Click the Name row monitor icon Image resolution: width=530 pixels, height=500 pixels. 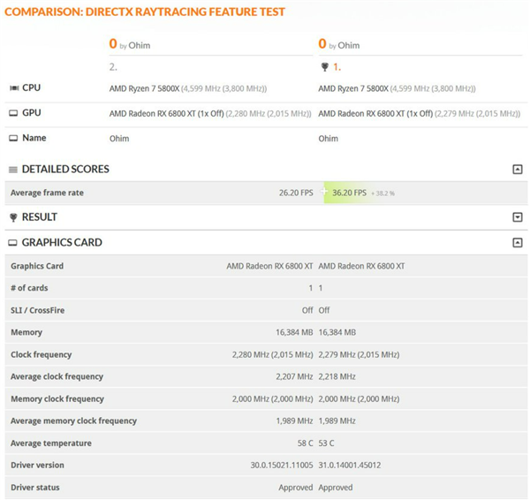tap(13, 138)
